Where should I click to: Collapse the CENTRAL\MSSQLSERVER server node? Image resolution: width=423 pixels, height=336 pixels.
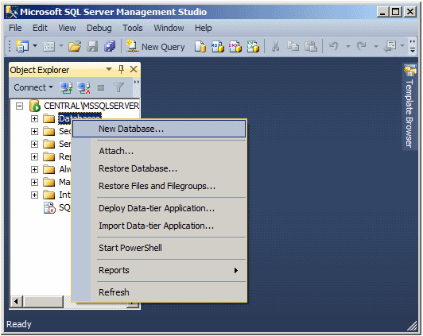(x=19, y=106)
